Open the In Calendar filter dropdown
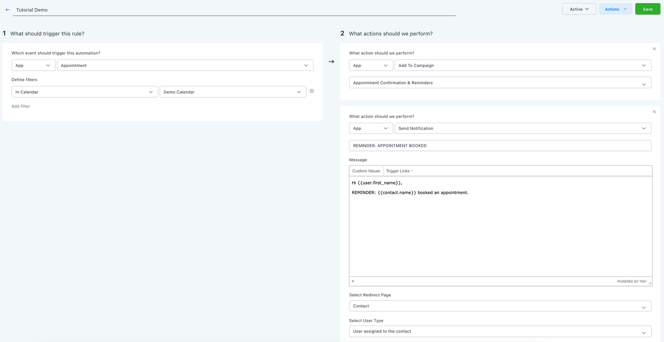Screen dimensions: 664x342 point(85,92)
